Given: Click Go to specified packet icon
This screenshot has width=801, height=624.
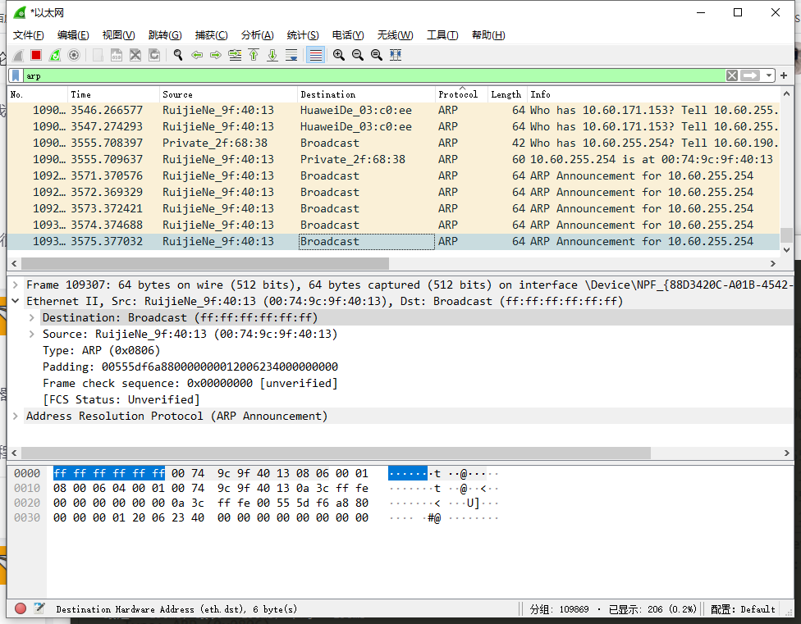Looking at the screenshot, I should [x=235, y=55].
